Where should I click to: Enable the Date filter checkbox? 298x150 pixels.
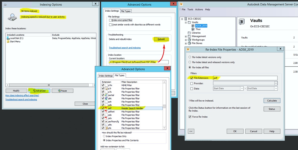(191, 88)
